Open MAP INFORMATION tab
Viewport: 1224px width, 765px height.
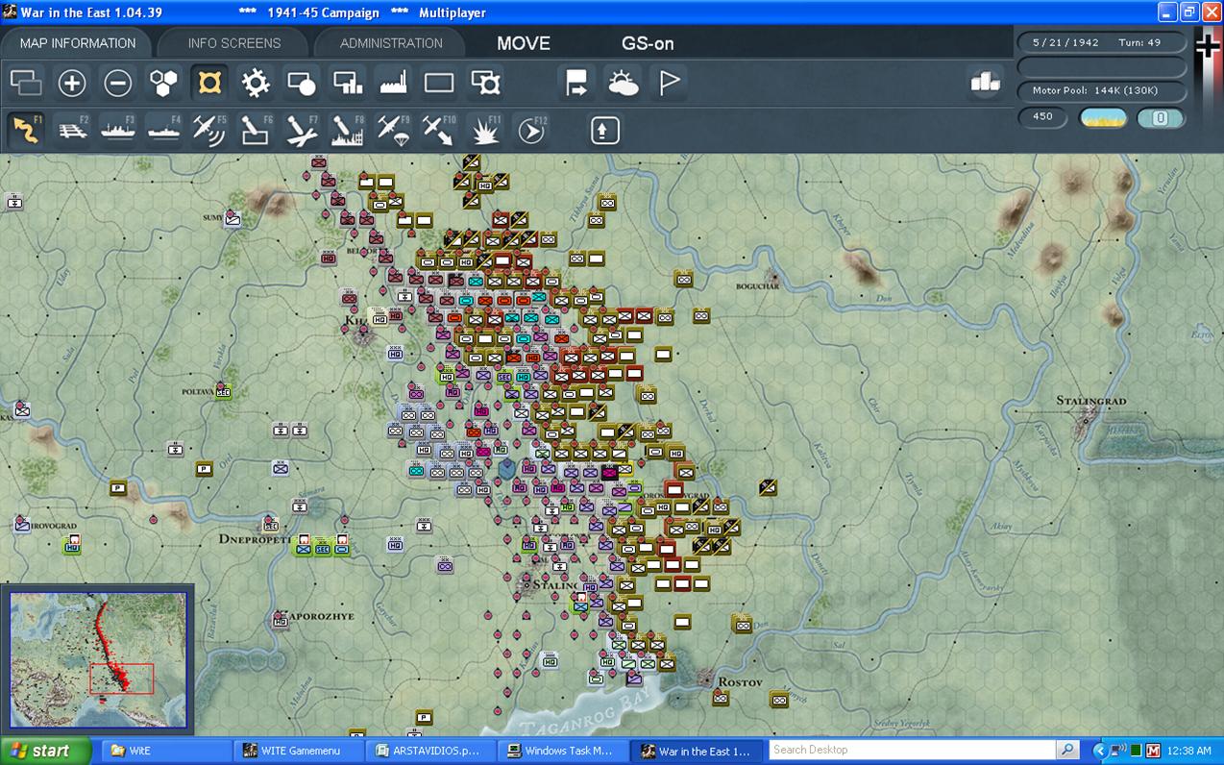click(x=78, y=43)
